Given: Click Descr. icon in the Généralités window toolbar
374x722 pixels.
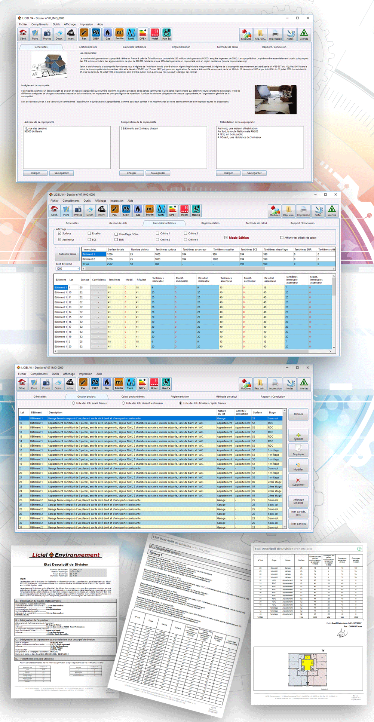Looking at the screenshot, I should click(x=59, y=34).
